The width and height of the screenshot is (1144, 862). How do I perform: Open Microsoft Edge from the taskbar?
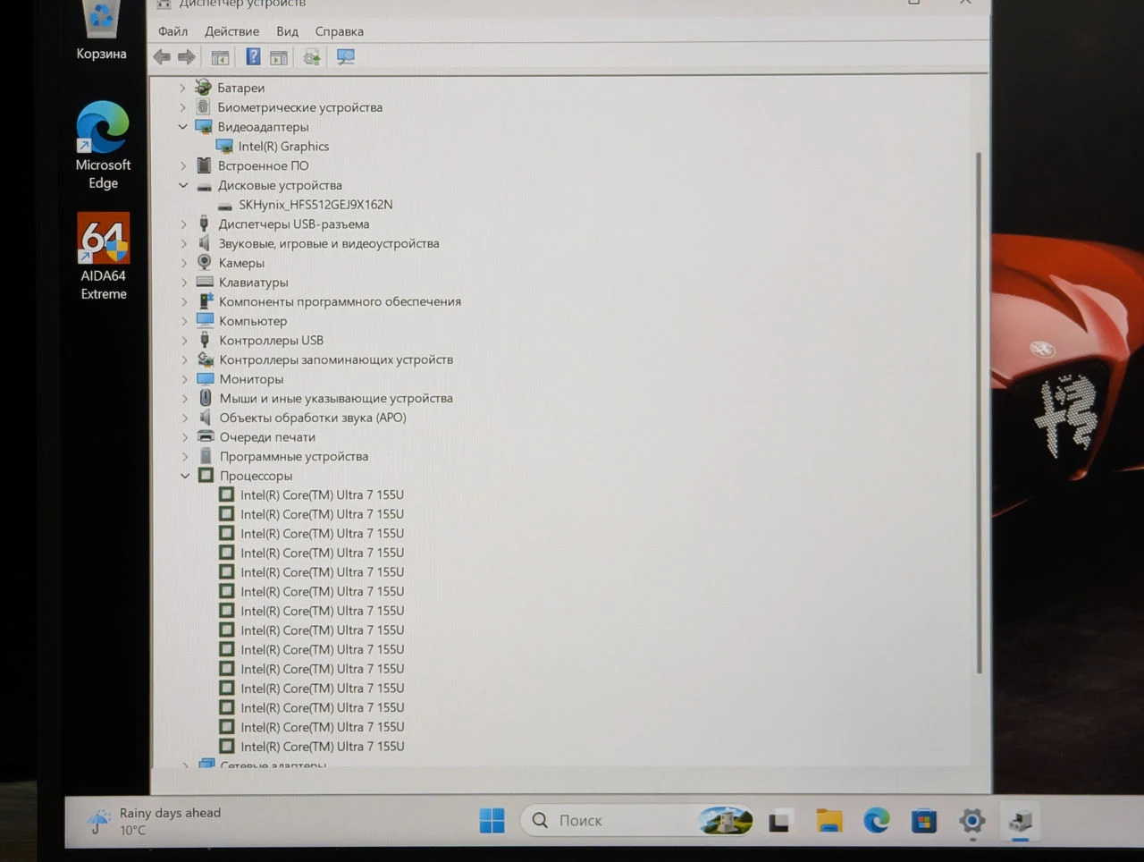(876, 820)
